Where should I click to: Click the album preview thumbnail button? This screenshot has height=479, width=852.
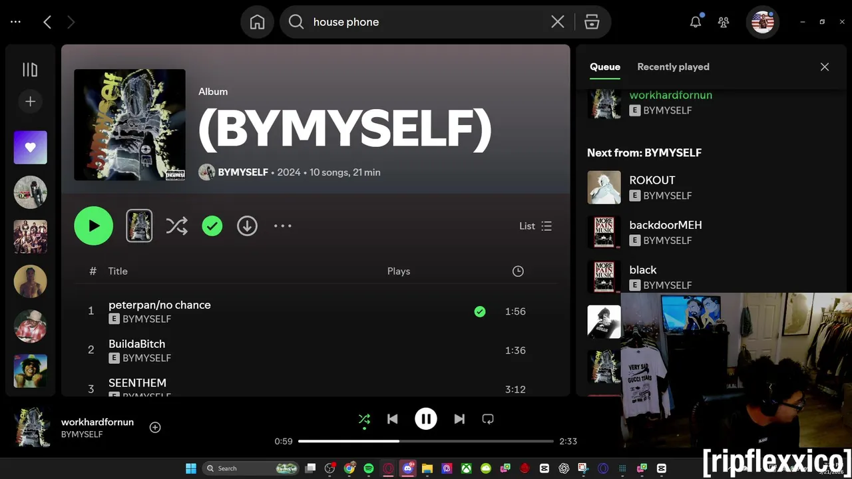coord(139,226)
